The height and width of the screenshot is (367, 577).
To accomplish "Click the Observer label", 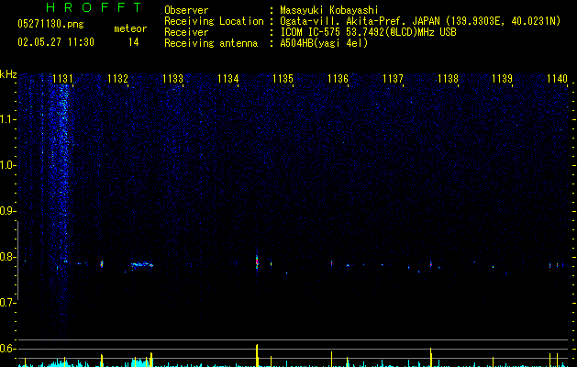I will click(x=186, y=10).
